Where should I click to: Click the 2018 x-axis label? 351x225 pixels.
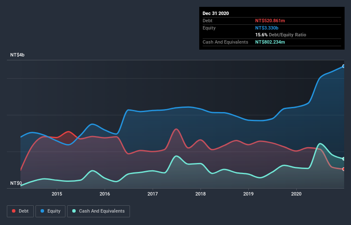[x=201, y=194]
